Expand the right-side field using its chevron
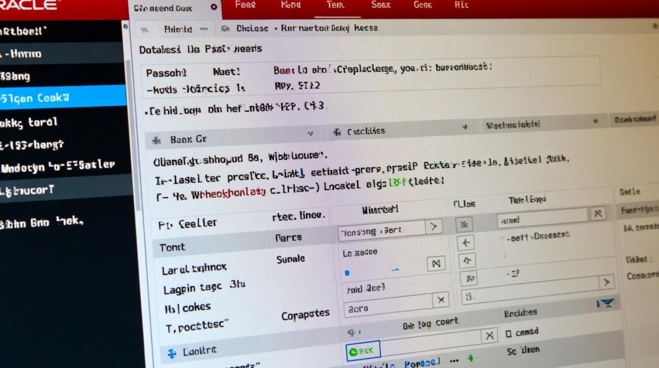The height and width of the screenshot is (368, 659). [607, 282]
